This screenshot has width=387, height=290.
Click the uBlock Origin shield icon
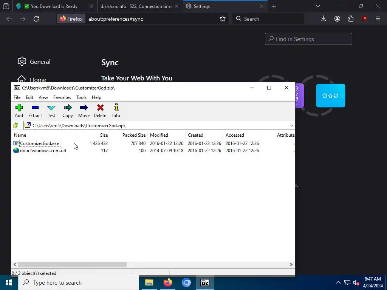click(364, 19)
